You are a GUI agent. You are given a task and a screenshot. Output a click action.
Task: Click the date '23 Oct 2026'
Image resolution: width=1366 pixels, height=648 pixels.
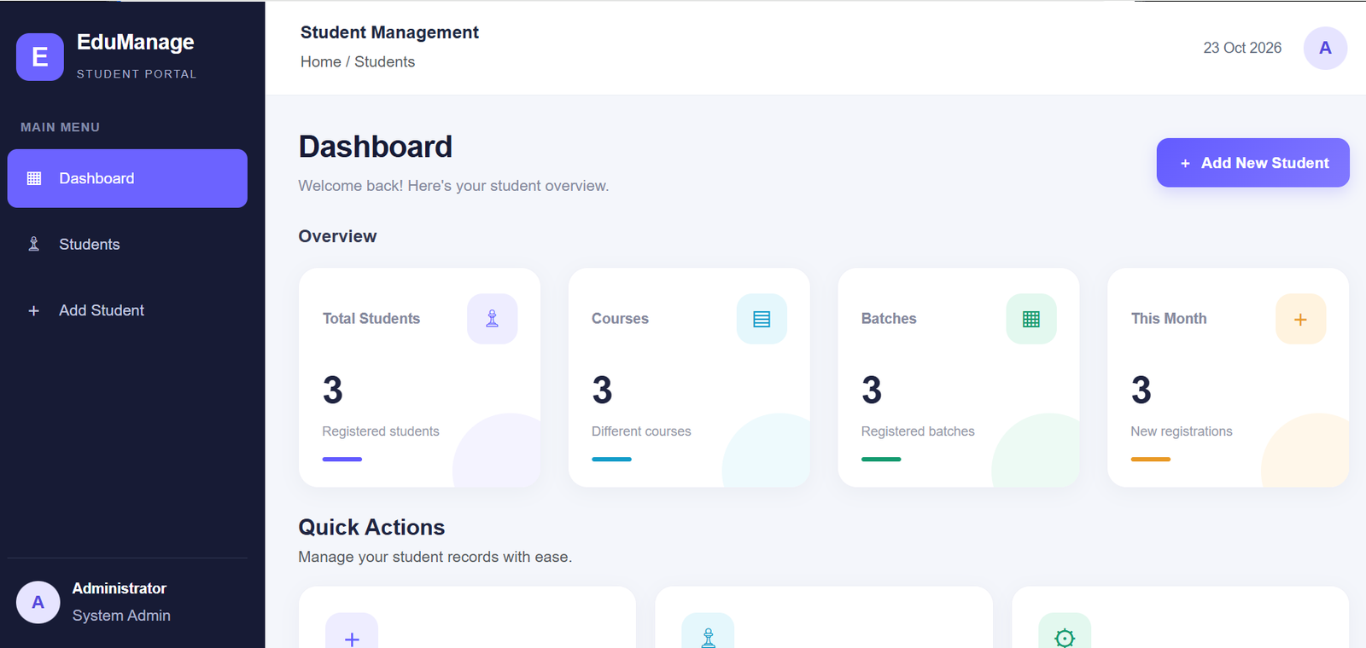(1242, 48)
